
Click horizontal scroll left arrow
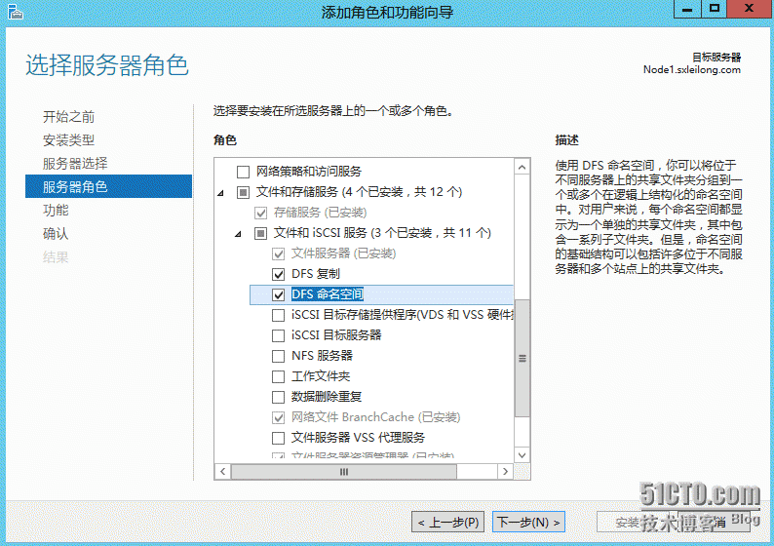tap(222, 472)
